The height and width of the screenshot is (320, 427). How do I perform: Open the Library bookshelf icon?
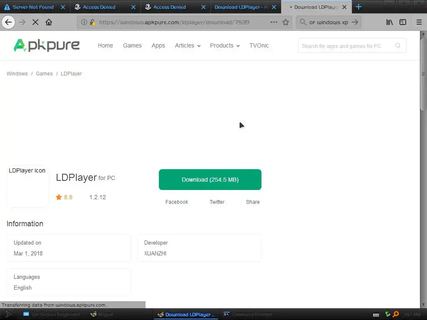[389, 22]
